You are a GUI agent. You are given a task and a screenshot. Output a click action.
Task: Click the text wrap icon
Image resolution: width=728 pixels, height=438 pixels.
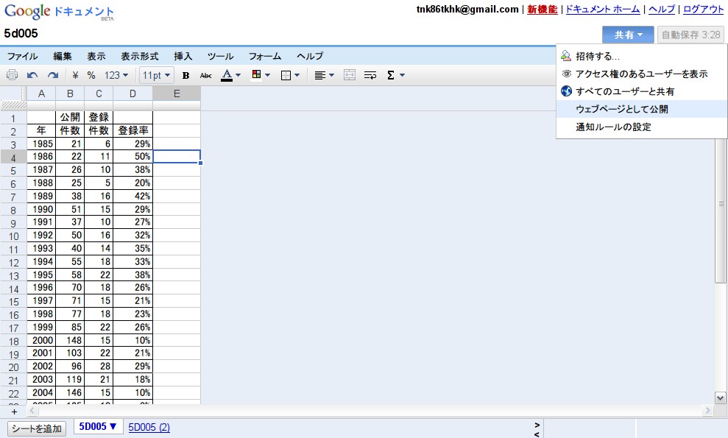coord(370,74)
